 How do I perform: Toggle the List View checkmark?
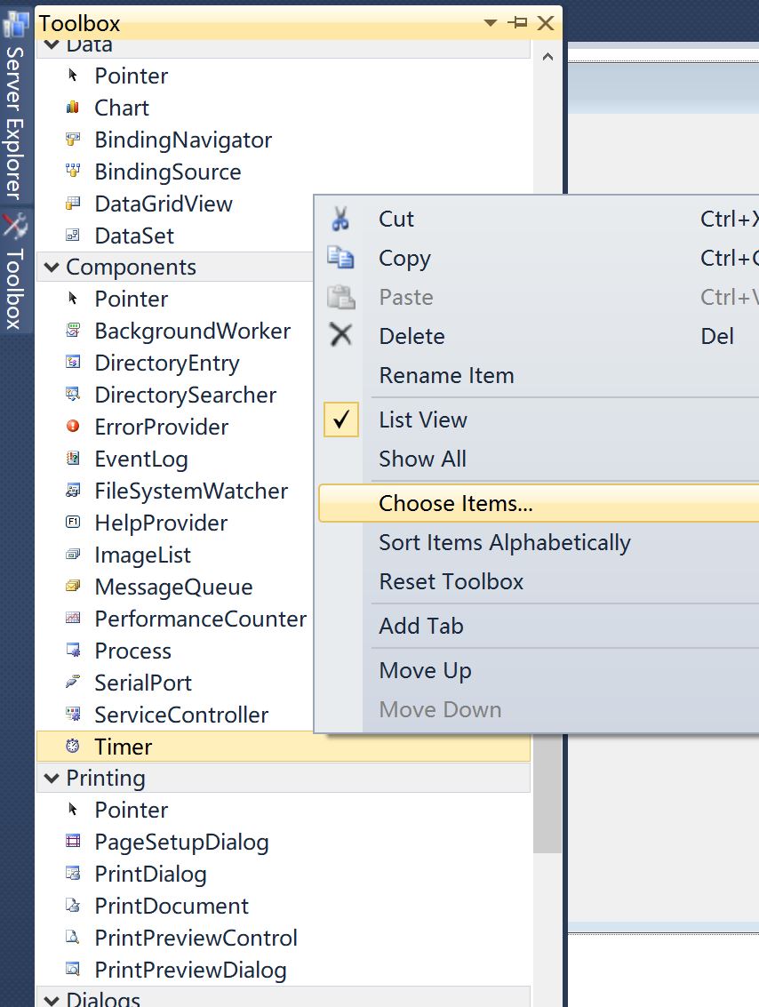click(340, 420)
